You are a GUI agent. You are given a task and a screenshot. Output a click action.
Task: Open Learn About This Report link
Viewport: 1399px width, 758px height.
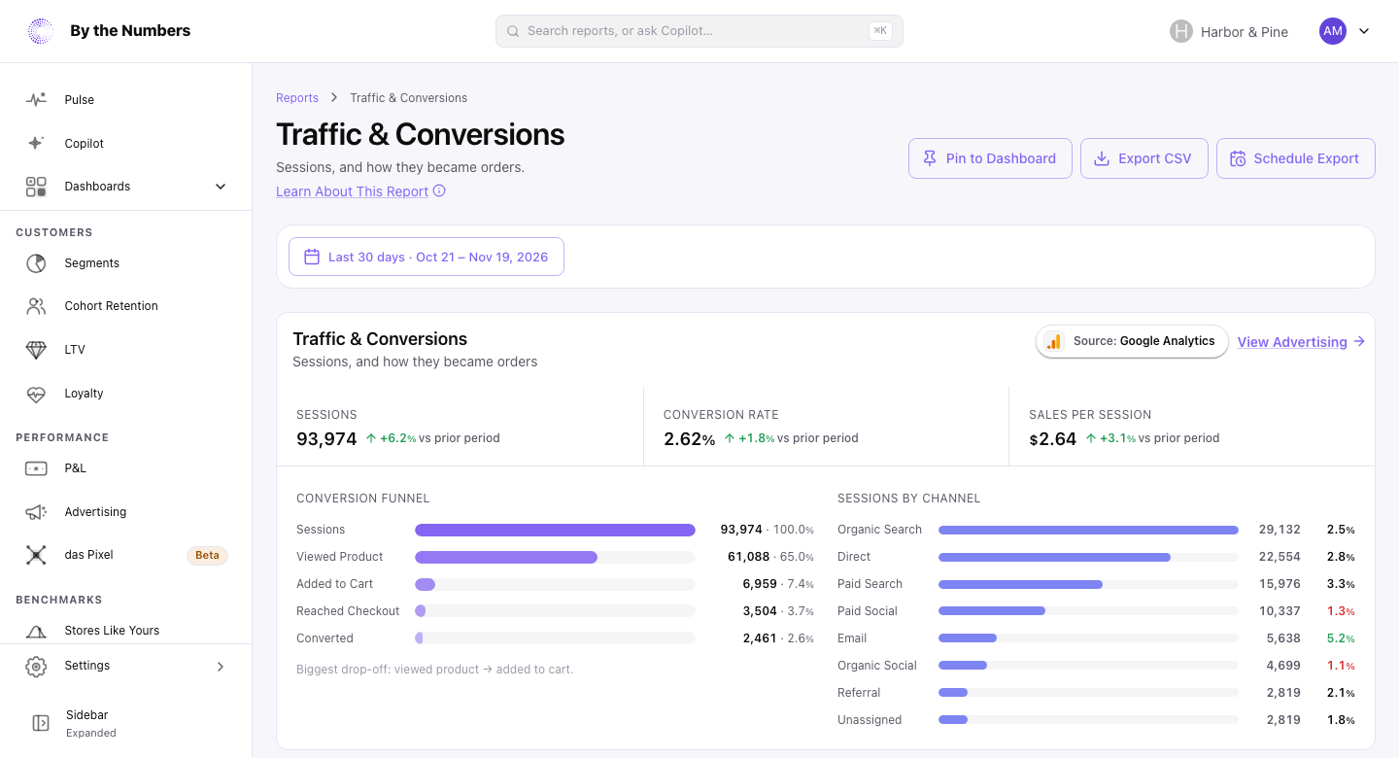coord(352,191)
